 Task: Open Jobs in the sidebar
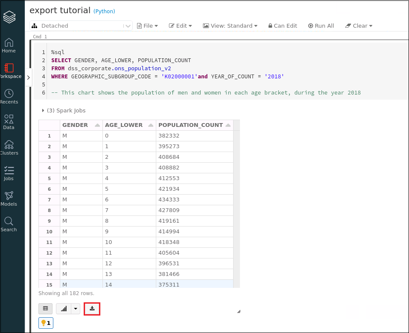point(9,173)
